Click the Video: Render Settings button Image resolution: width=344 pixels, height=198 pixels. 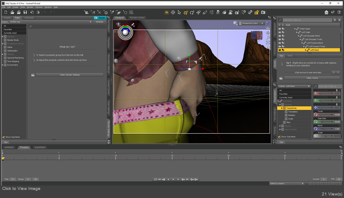click(x=70, y=75)
